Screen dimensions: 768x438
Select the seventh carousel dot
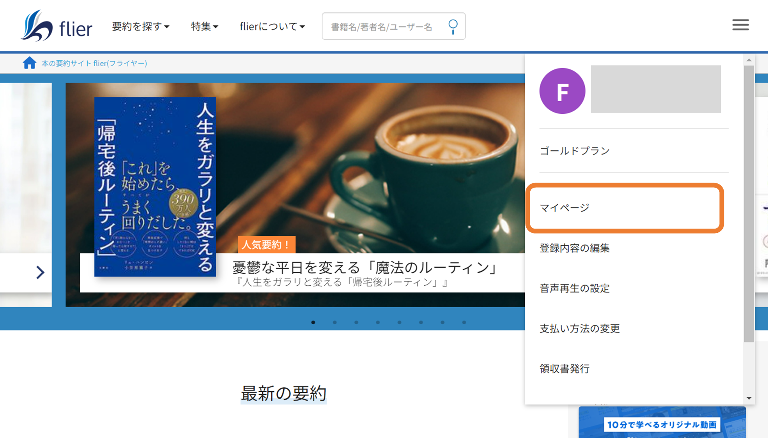(442, 322)
